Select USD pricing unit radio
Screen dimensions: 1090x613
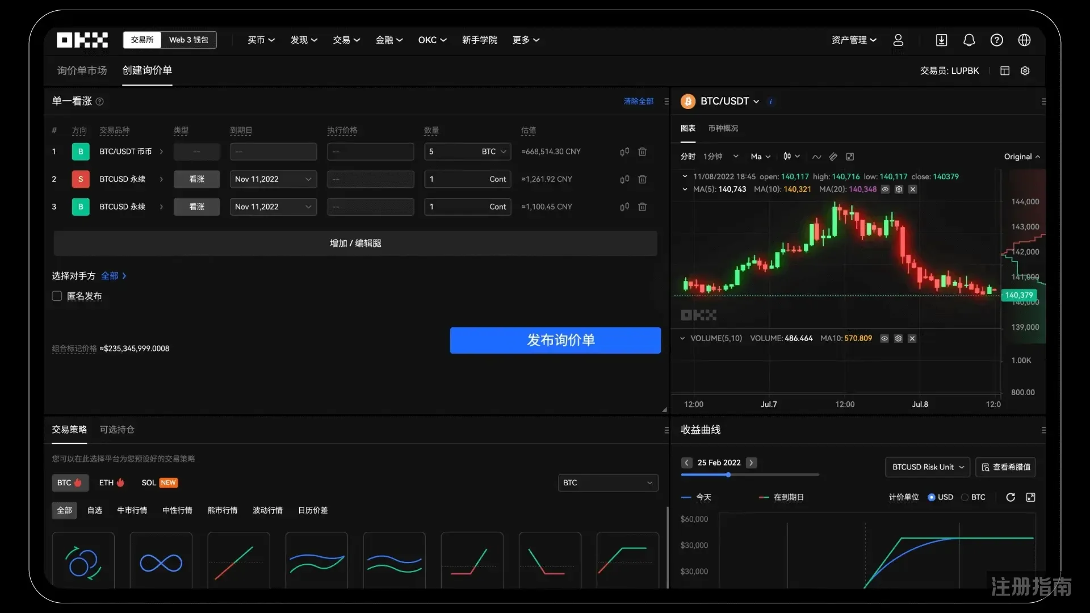point(932,497)
